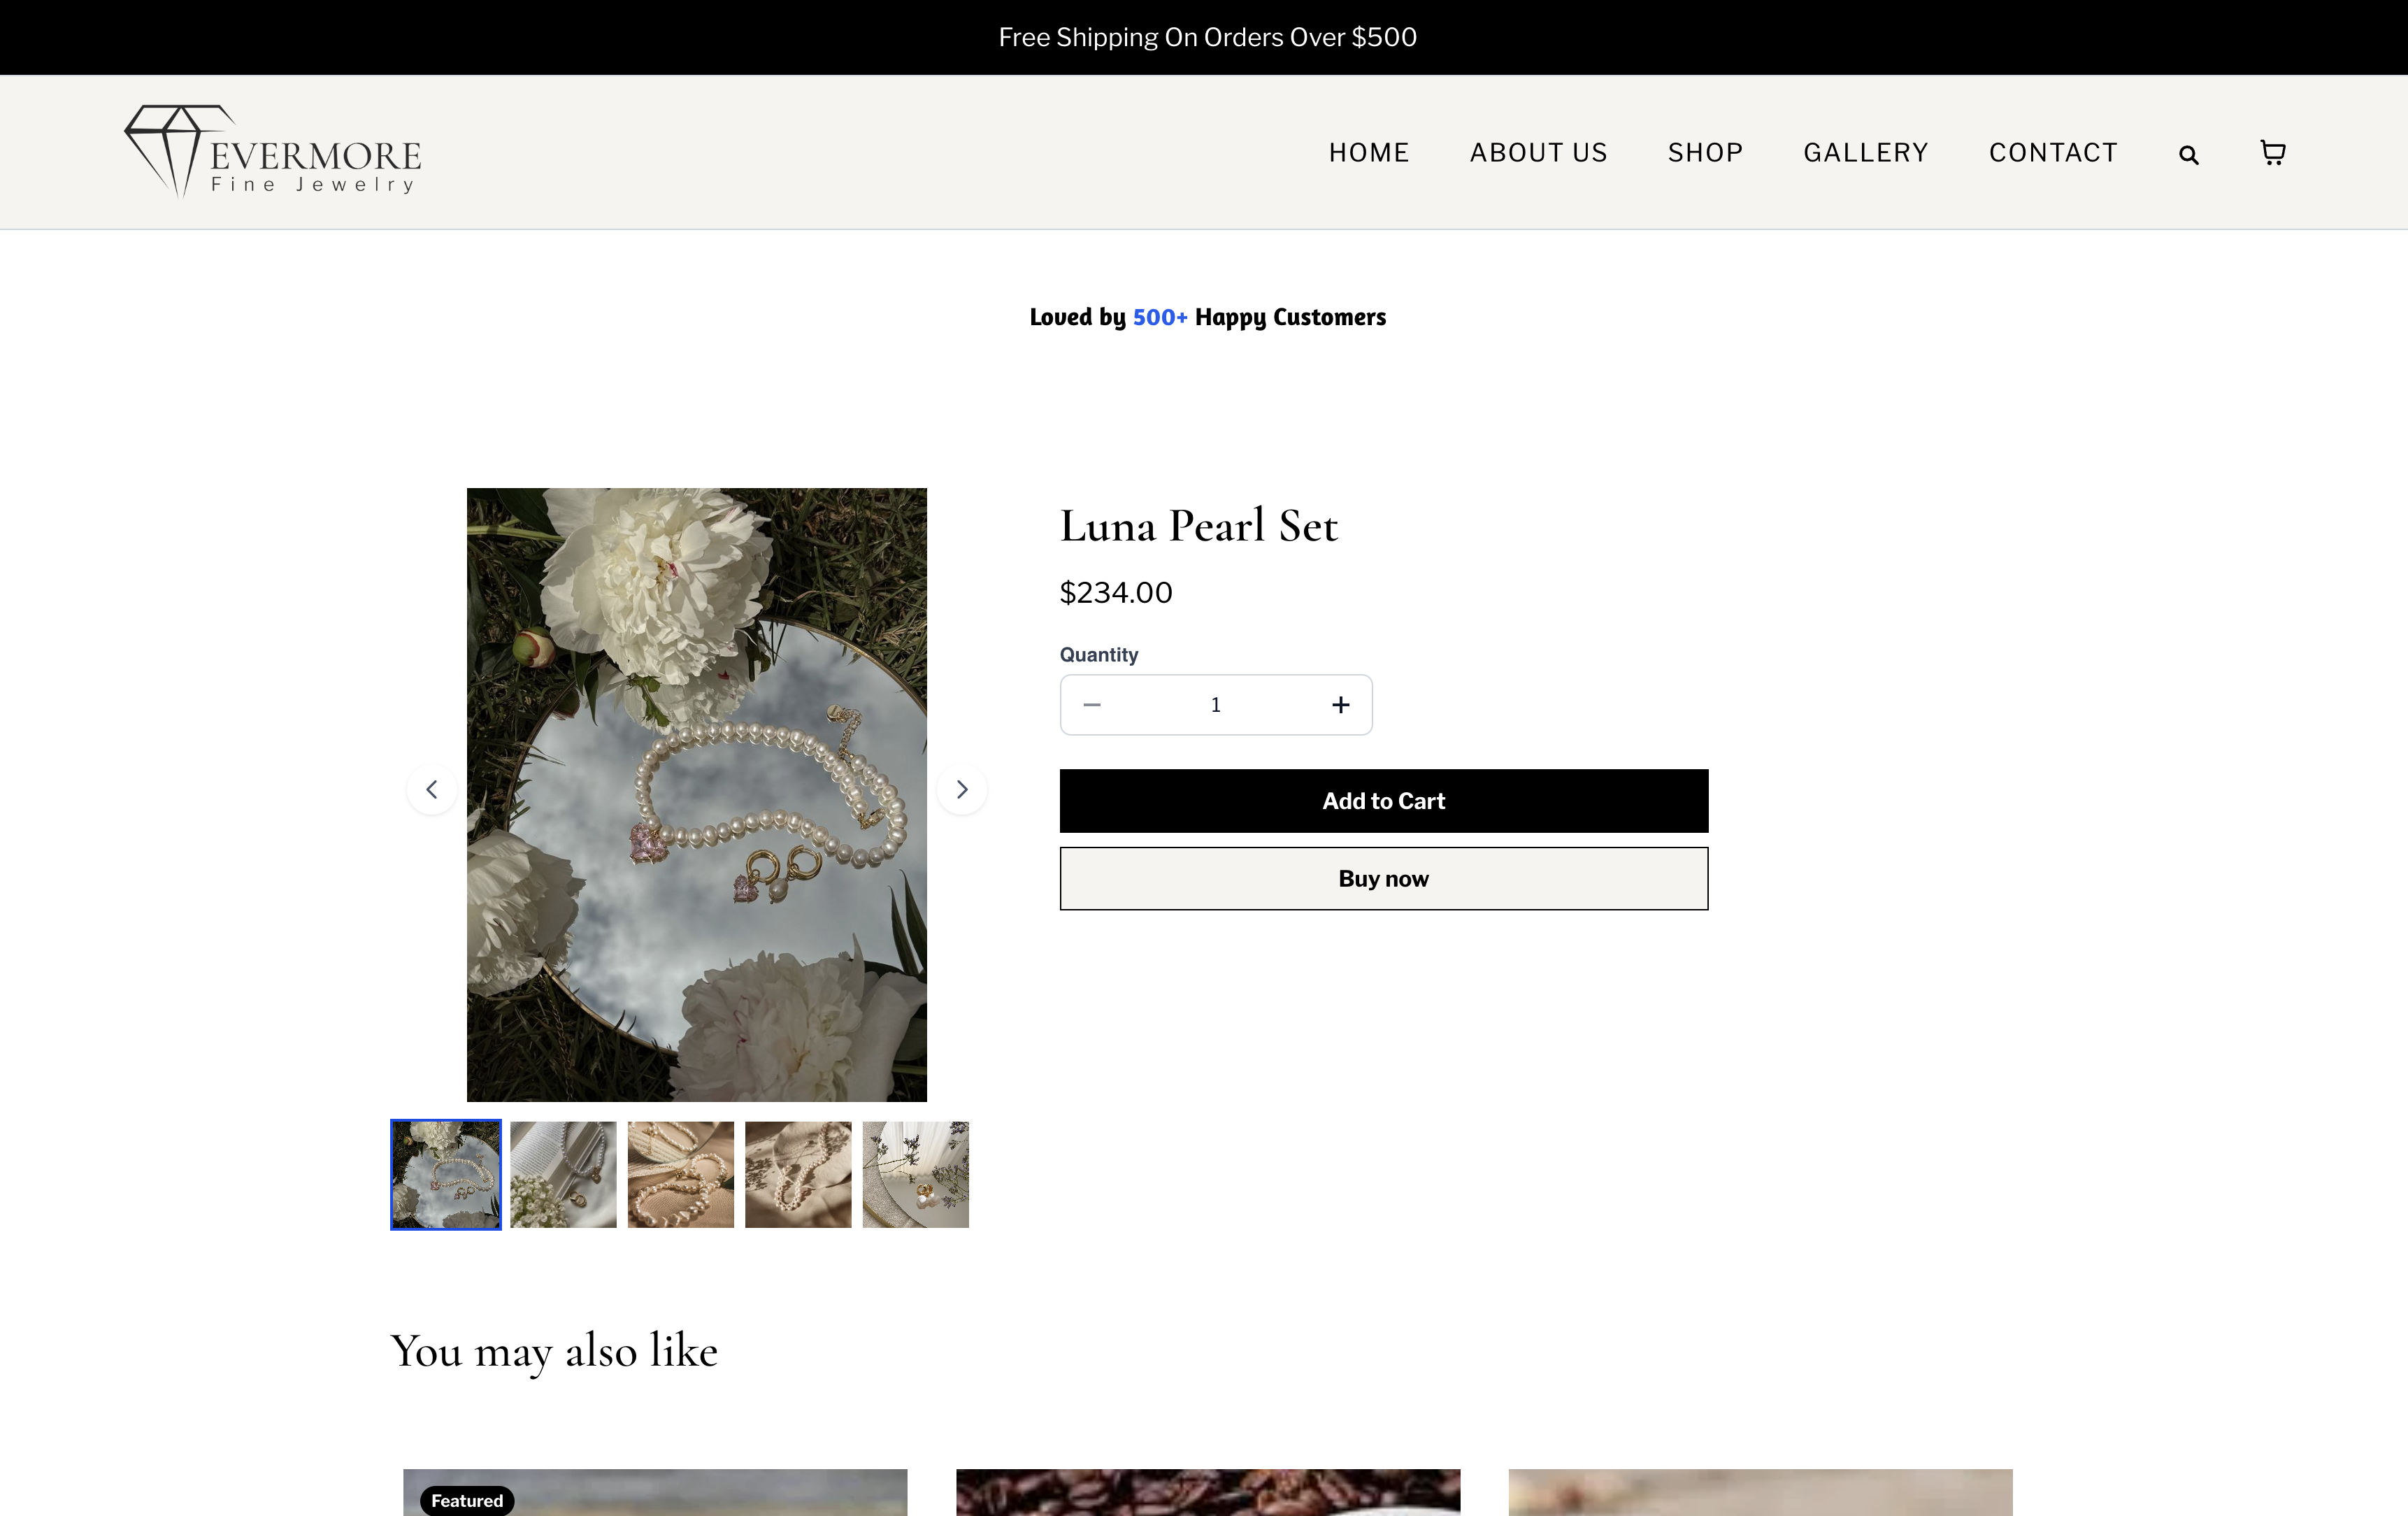Go to HOME menu item

[1369, 153]
